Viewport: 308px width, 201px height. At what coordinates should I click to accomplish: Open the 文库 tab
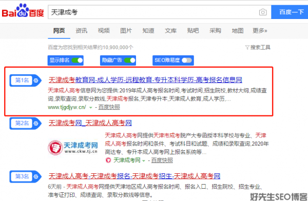[x=170, y=31]
